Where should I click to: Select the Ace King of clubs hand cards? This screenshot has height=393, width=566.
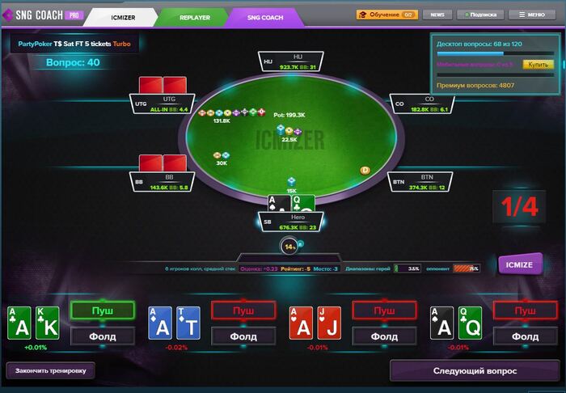33,323
